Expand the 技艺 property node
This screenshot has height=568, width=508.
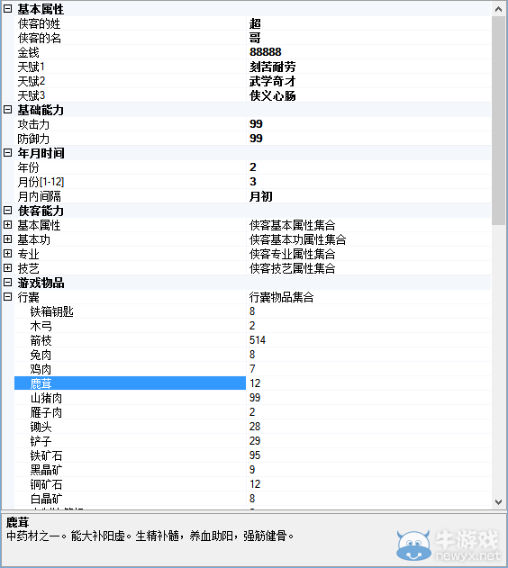coord(7,268)
